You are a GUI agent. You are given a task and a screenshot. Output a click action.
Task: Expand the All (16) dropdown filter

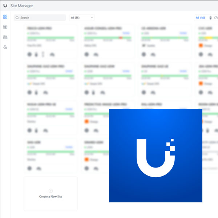[82, 18]
